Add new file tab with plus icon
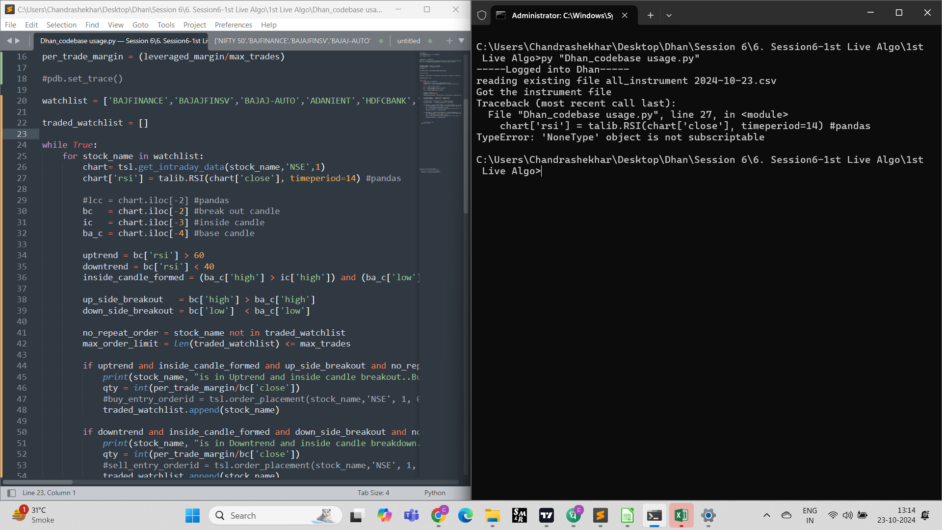The image size is (942, 530). pos(449,41)
